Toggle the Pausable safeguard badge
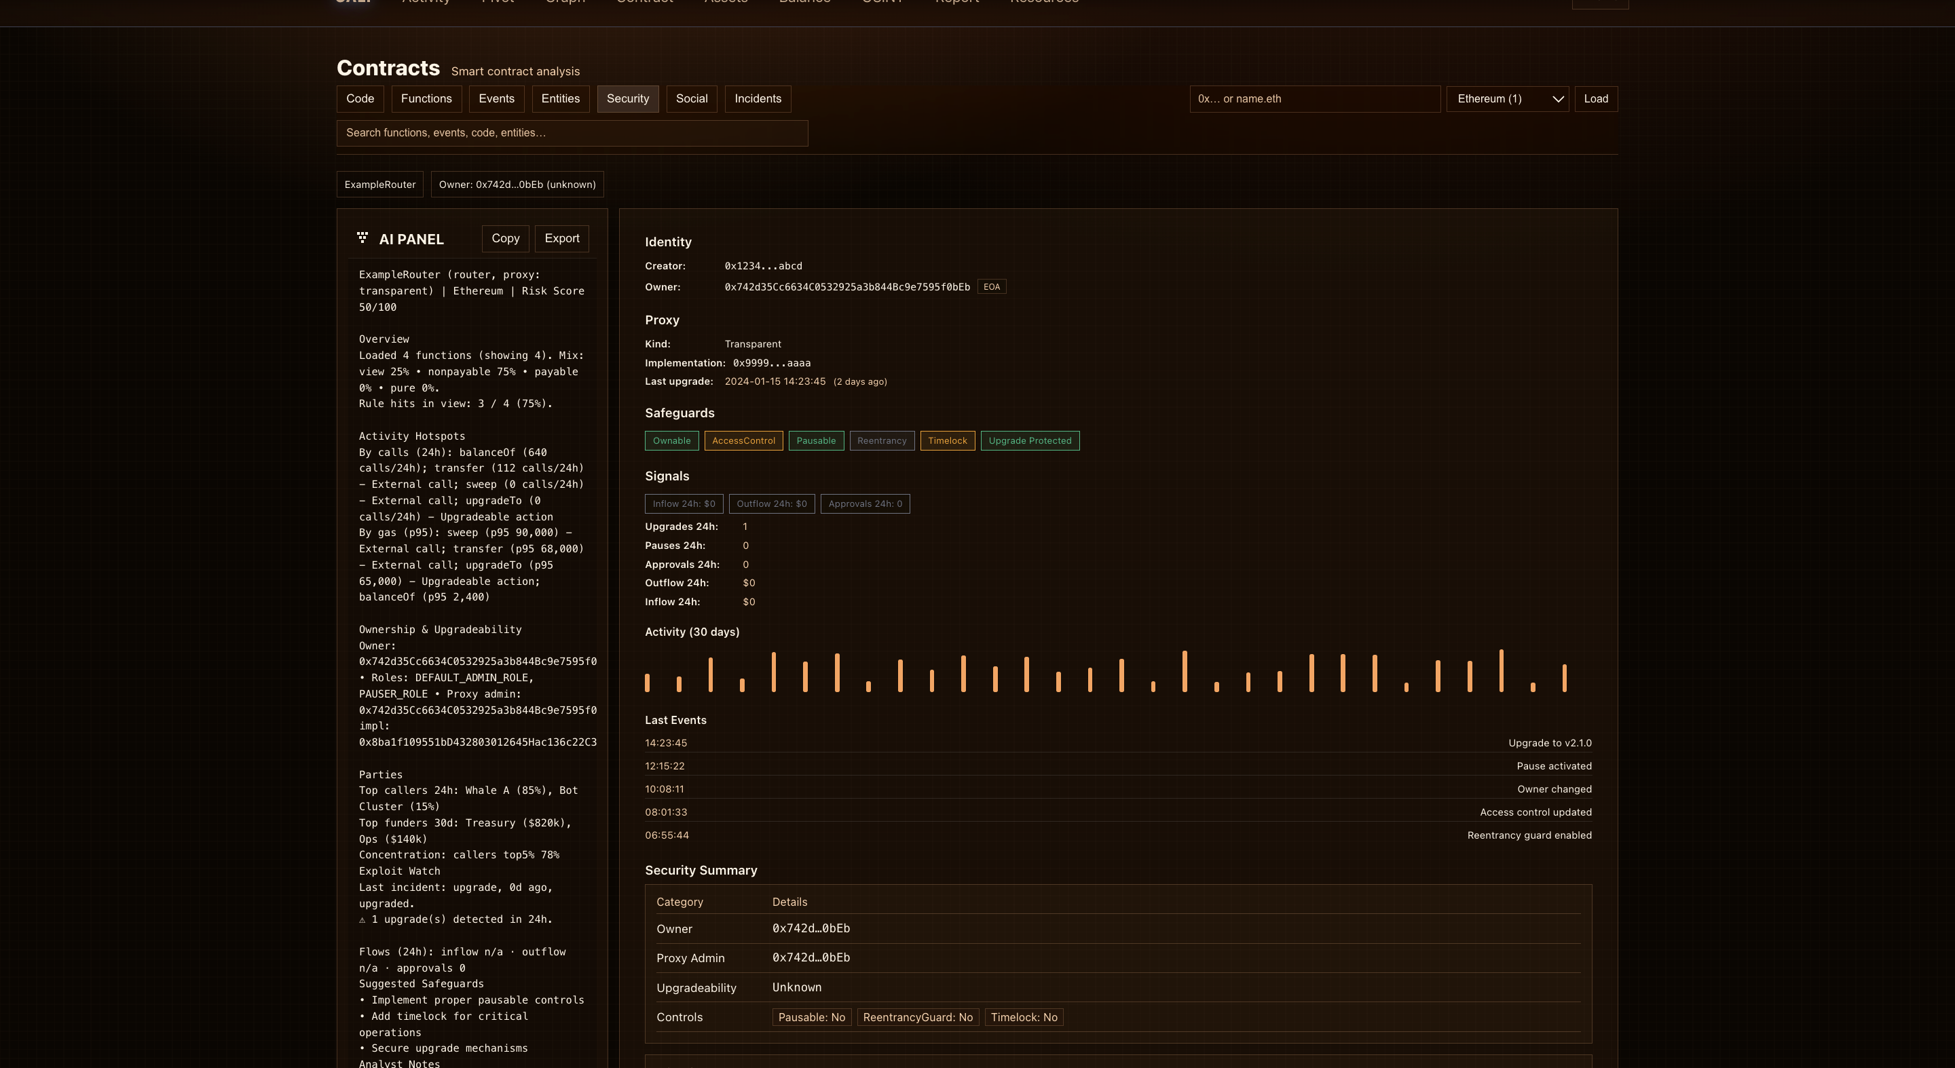Viewport: 1955px width, 1068px height. (815, 440)
